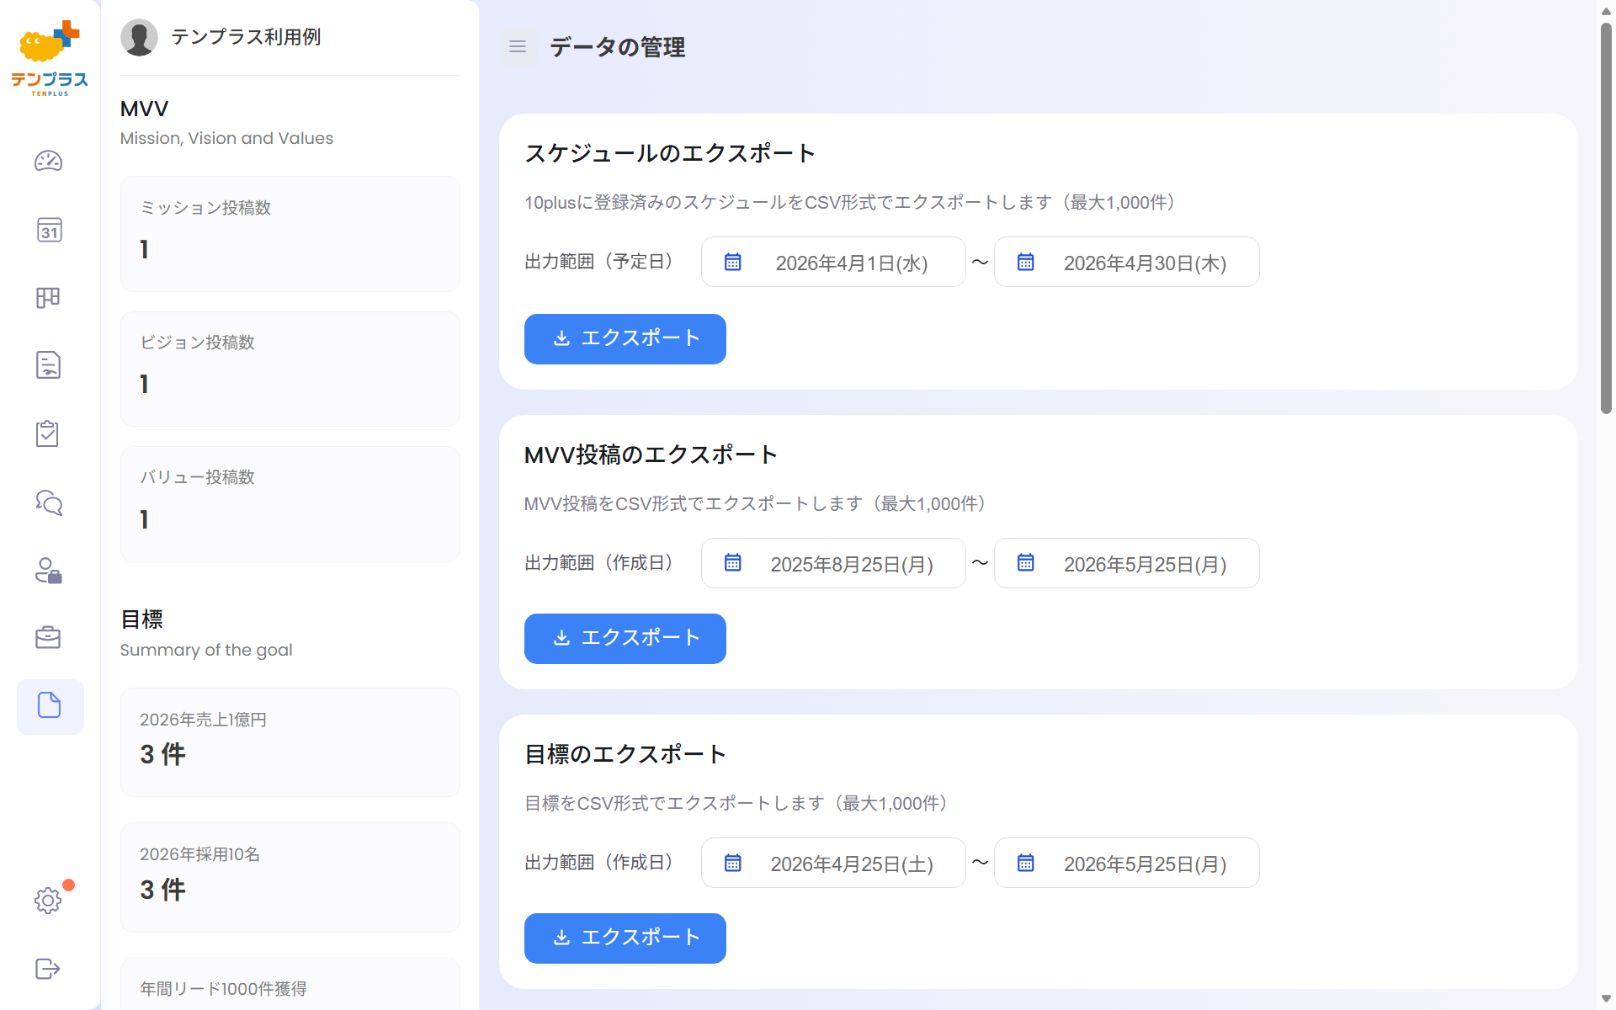Viewport: 1616px width, 1010px height.
Task: Click the MVV投稿のエクスポート heading
Action: 651,454
